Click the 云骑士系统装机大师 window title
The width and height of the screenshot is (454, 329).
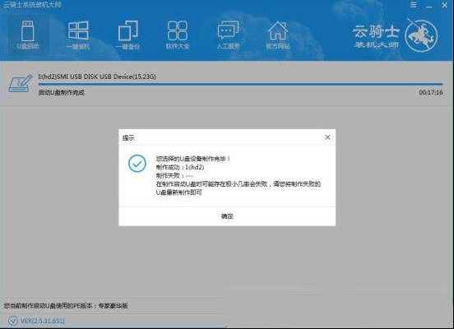click(31, 5)
